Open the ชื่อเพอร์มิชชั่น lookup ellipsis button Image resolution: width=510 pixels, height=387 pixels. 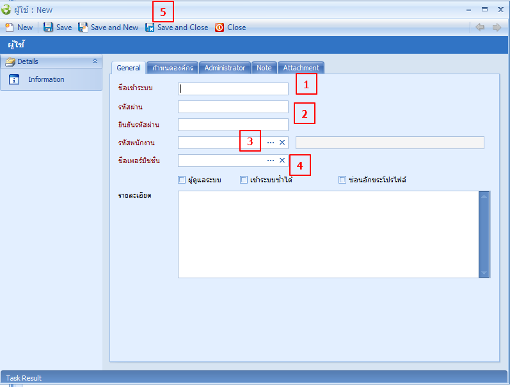270,160
